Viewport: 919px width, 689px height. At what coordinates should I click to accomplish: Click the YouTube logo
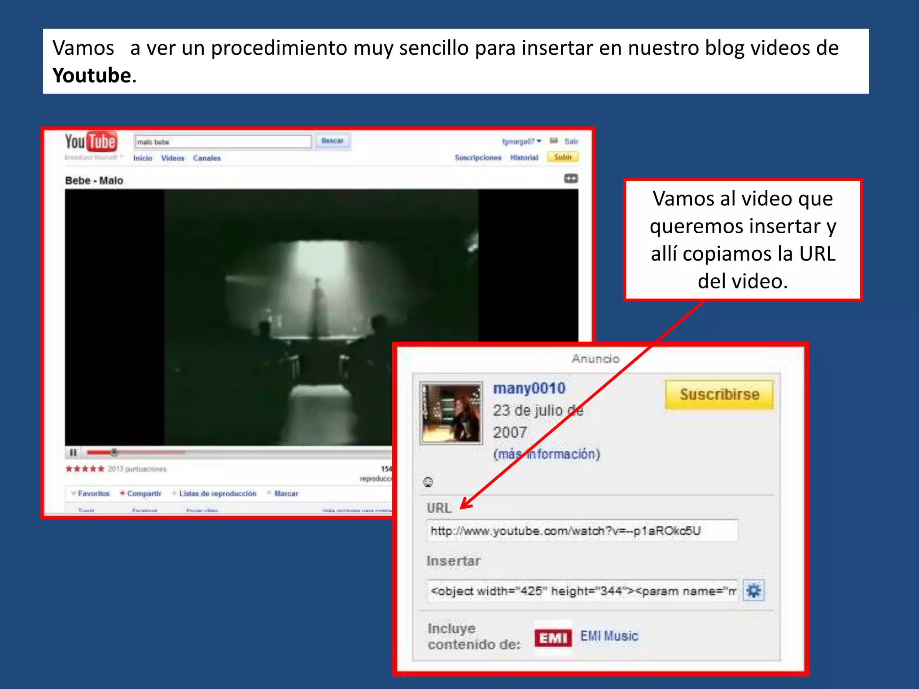click(x=91, y=142)
